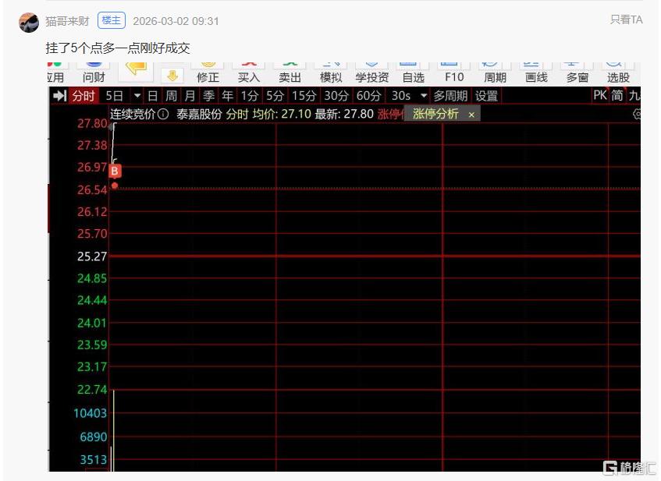Open the 设置 period settings
Viewport: 661px width, 481px height.
(x=486, y=96)
